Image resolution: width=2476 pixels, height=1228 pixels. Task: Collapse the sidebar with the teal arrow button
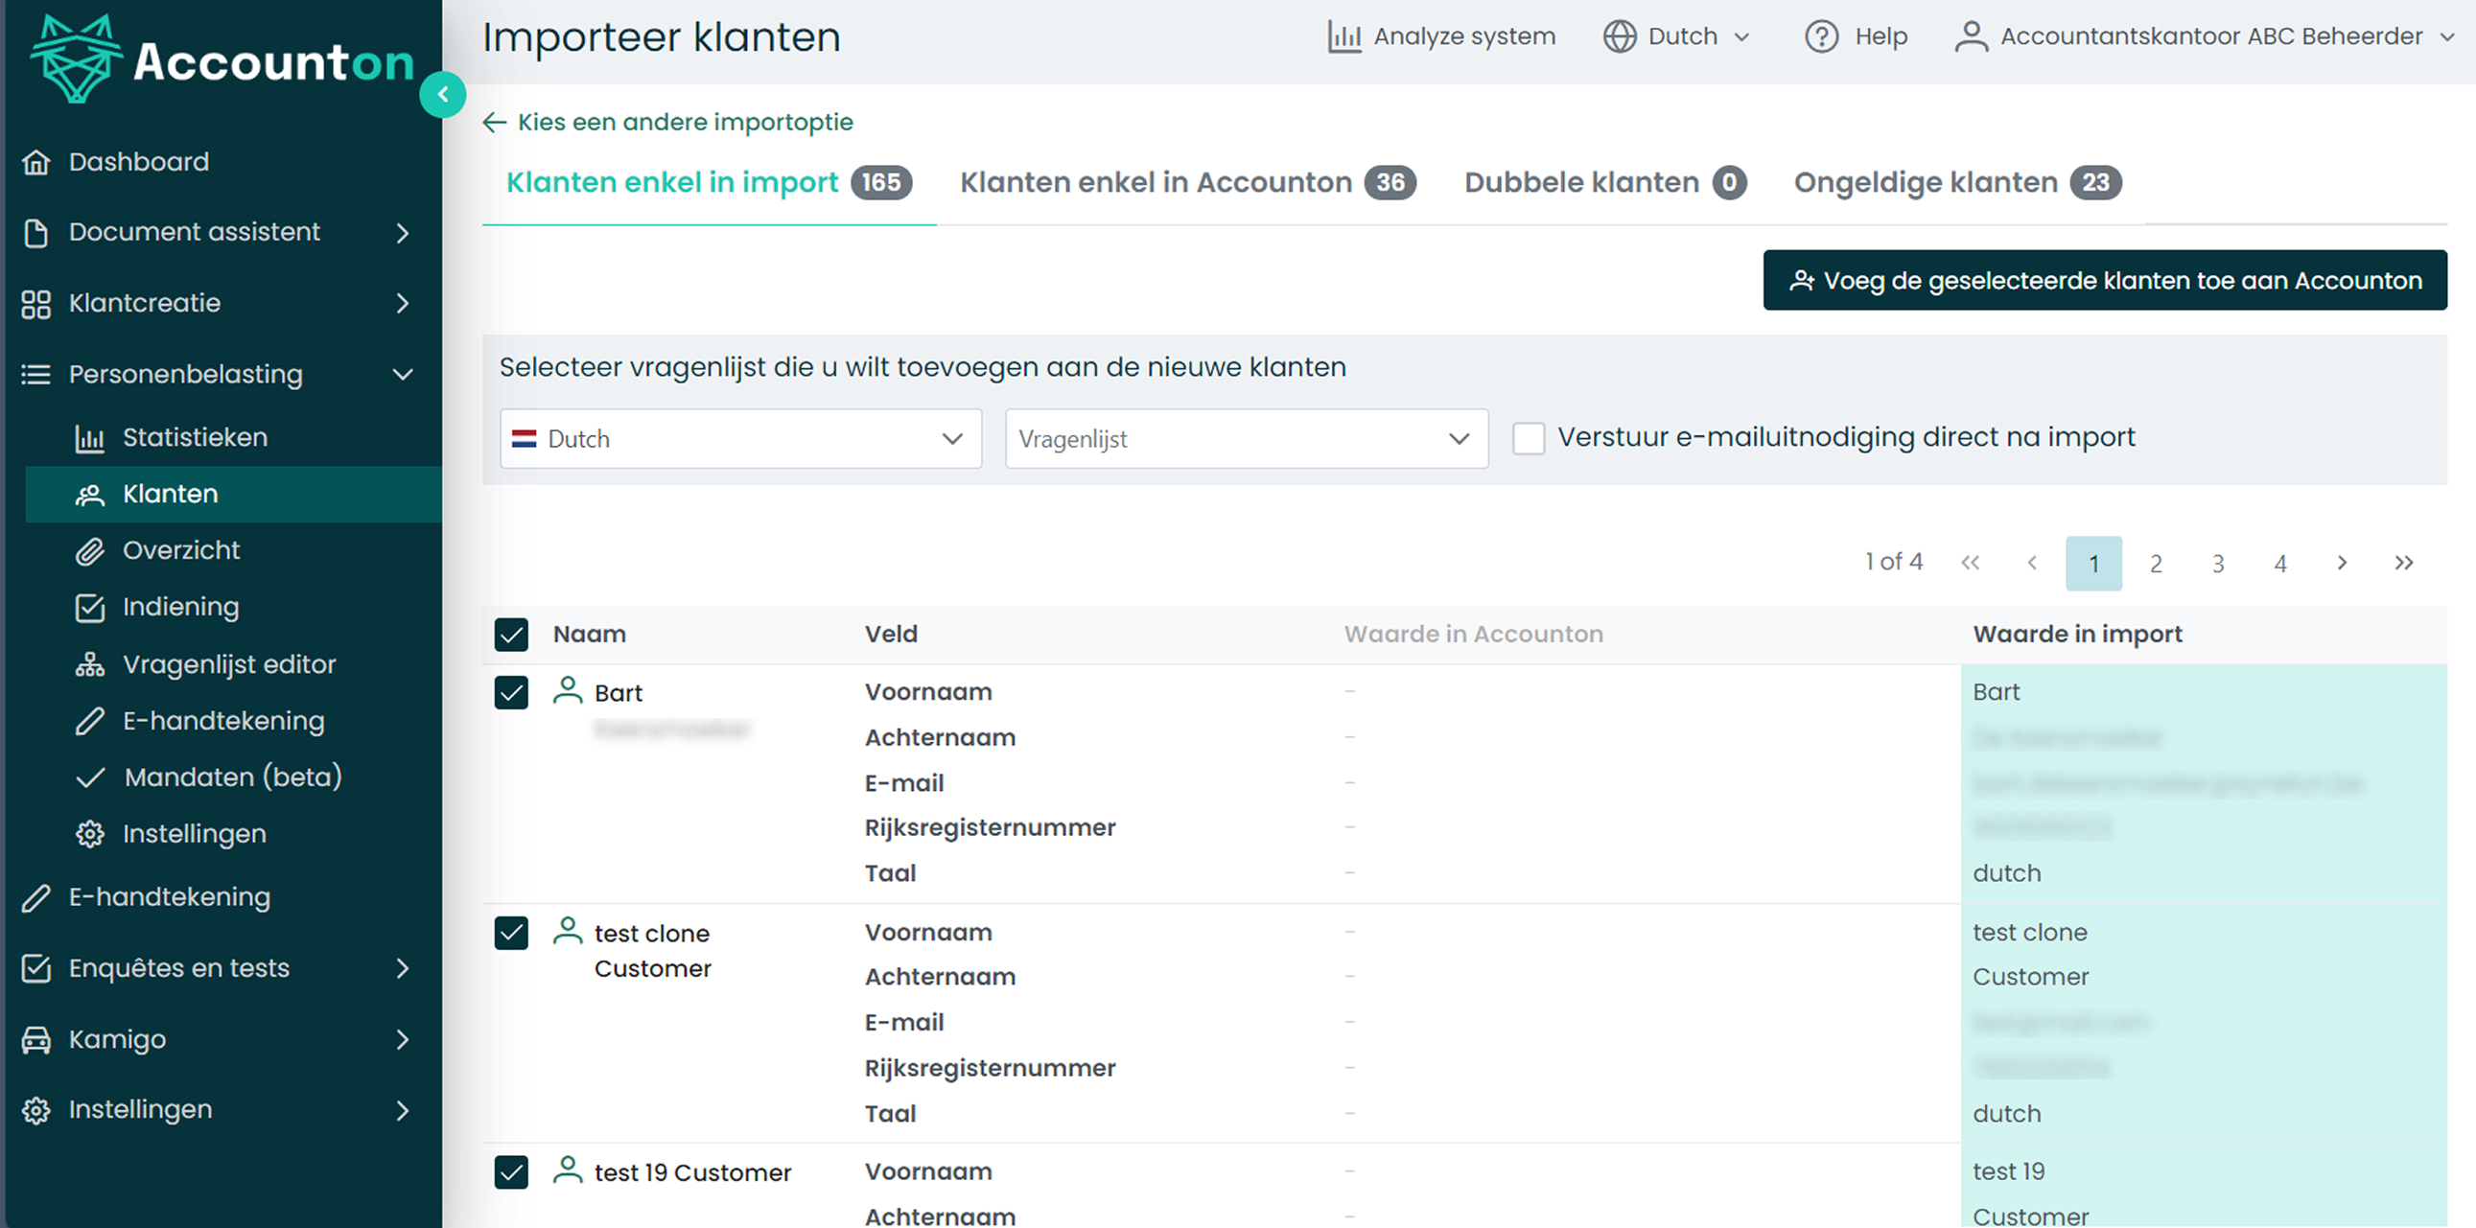[442, 94]
